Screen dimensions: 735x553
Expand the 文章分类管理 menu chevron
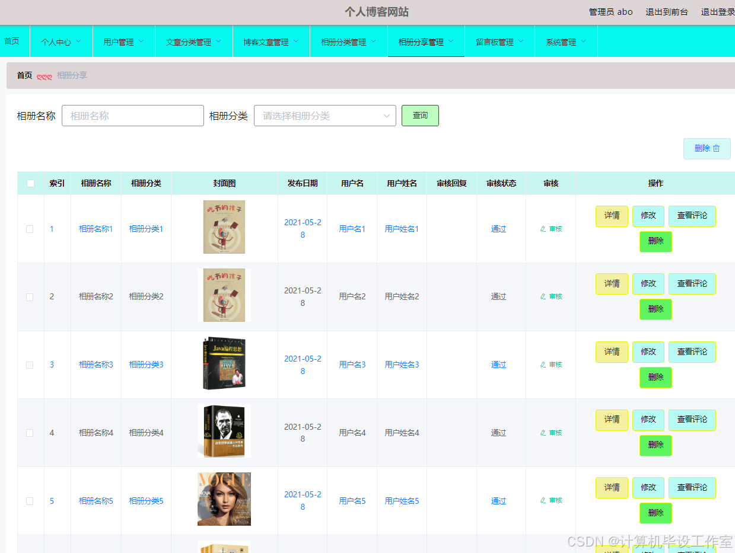218,41
